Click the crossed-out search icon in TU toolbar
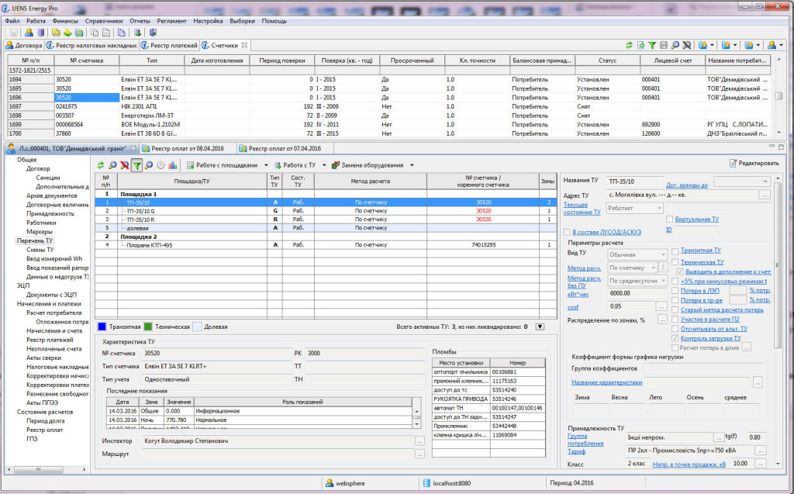 coord(125,165)
